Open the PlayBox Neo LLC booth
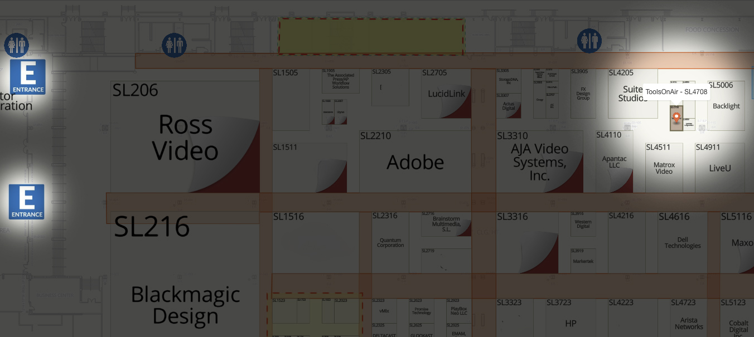Screen dimensions: 754x337 point(458,311)
